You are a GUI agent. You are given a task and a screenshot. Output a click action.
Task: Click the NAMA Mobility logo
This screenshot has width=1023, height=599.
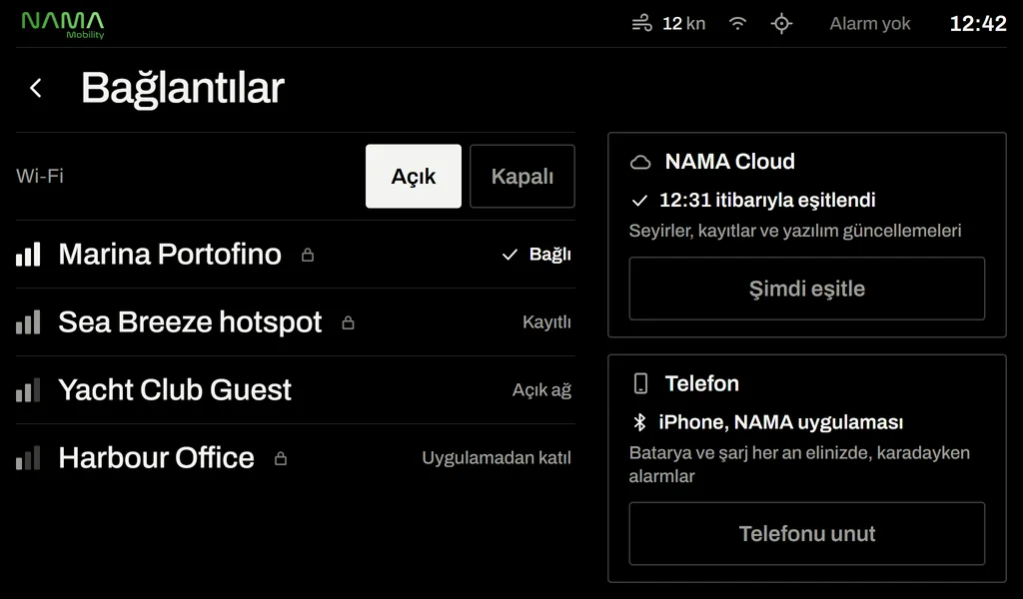[63, 25]
